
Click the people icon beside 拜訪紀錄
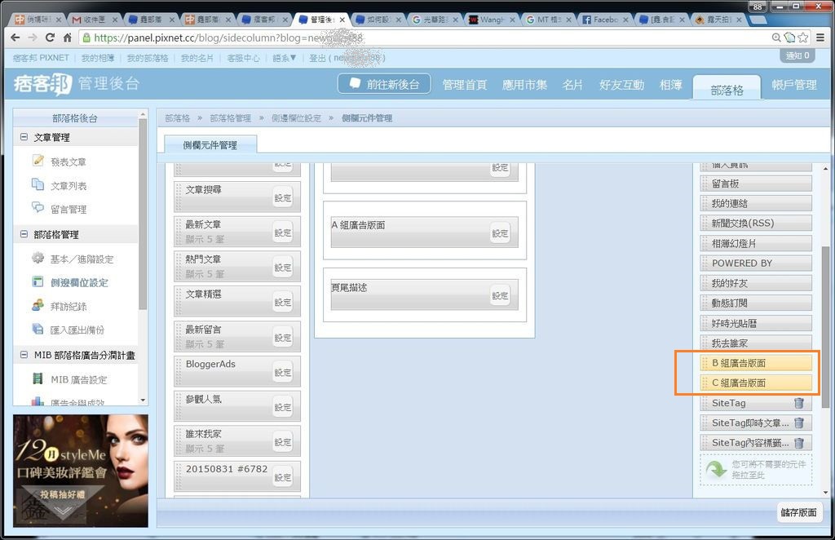click(x=38, y=305)
